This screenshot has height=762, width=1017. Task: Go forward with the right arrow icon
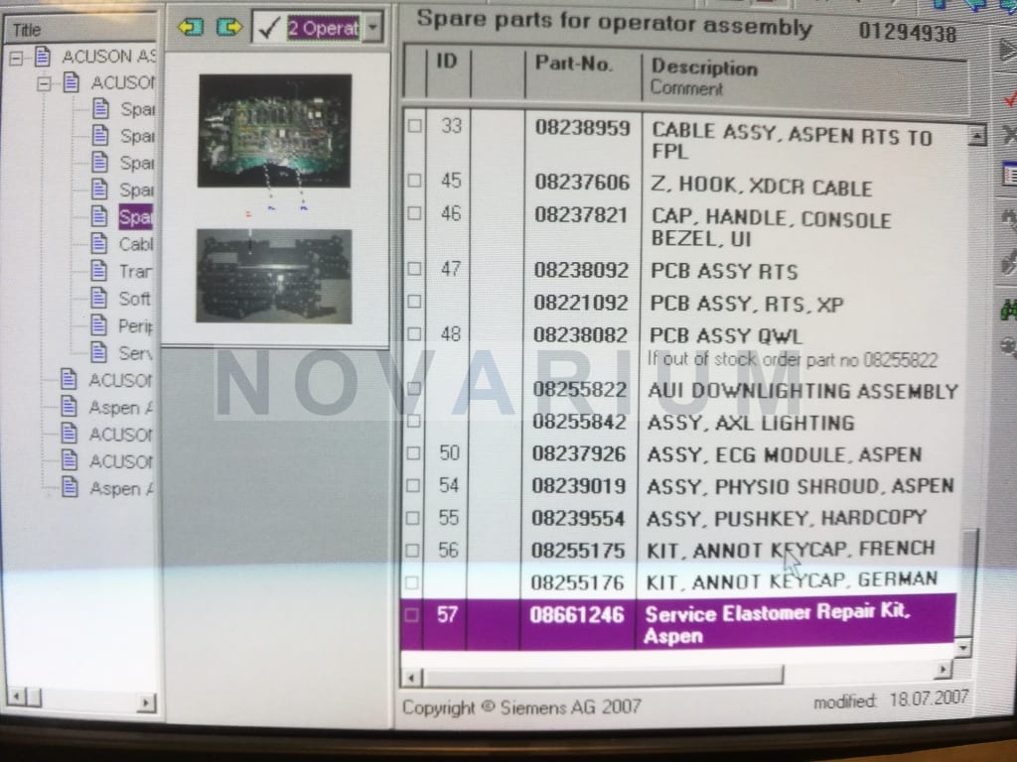[x=229, y=27]
